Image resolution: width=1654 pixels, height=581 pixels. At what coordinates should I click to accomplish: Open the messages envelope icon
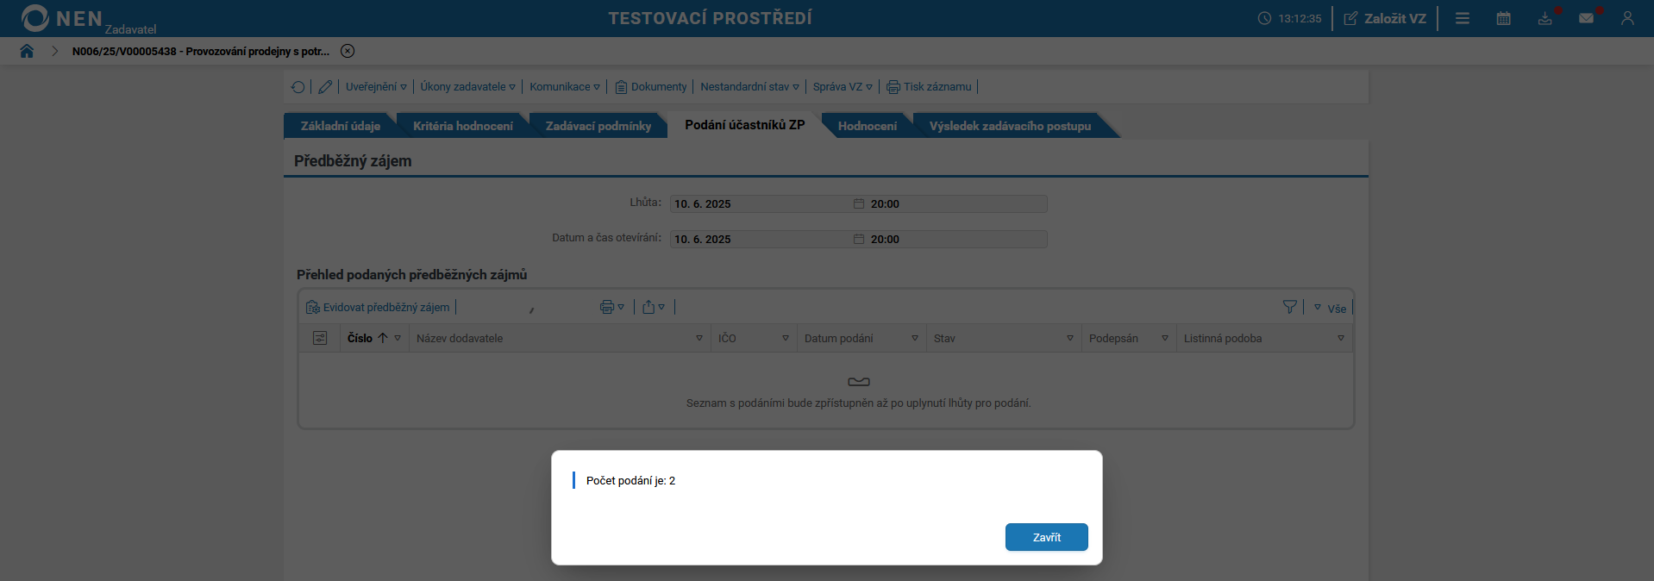coord(1587,18)
